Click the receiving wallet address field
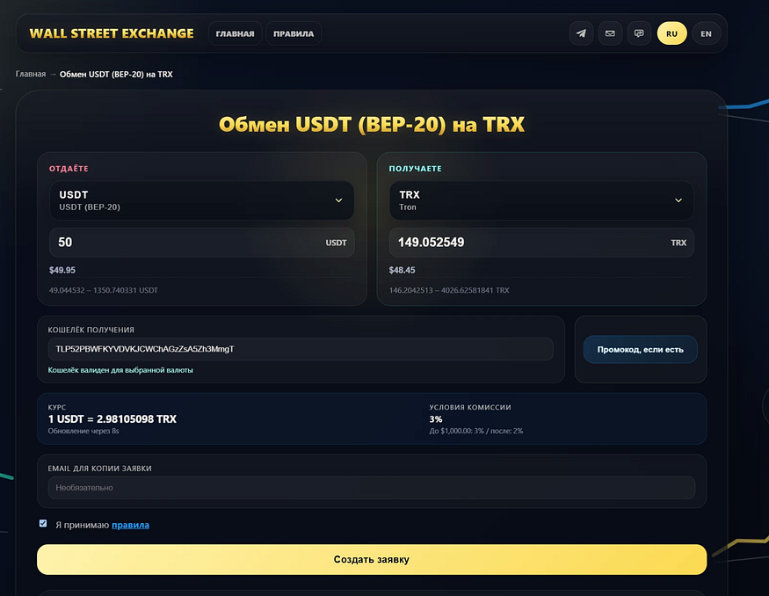 (x=301, y=349)
